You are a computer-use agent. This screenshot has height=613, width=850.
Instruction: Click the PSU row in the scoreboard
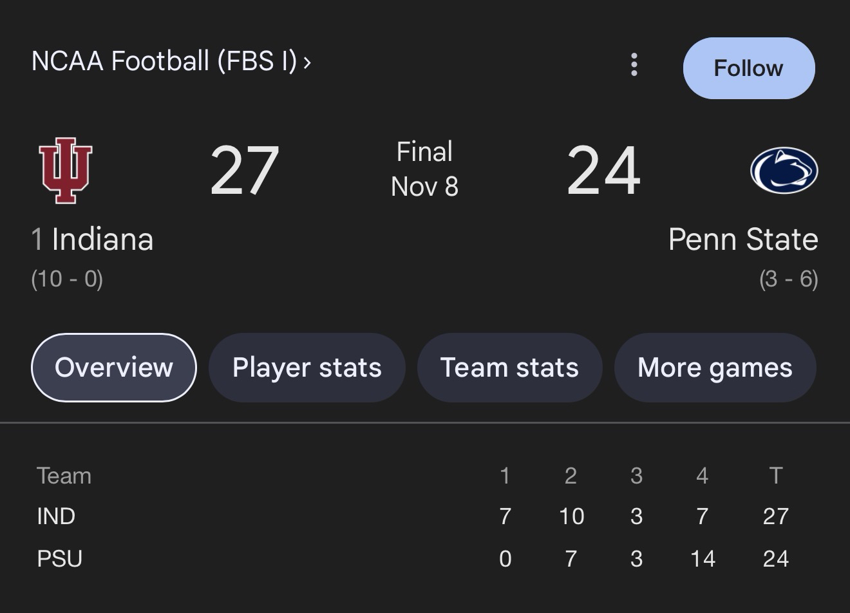(60, 559)
